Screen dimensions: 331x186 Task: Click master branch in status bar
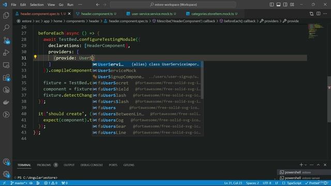coord(19,183)
